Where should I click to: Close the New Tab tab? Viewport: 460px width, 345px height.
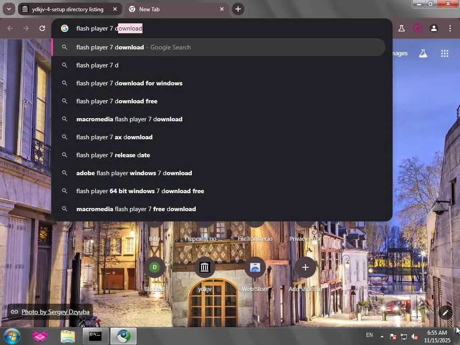[x=222, y=9]
